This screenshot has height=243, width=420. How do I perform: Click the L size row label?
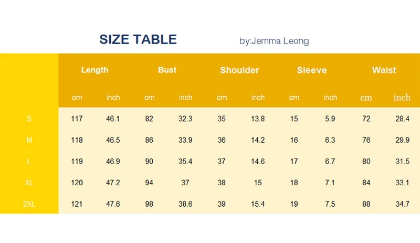29,161
